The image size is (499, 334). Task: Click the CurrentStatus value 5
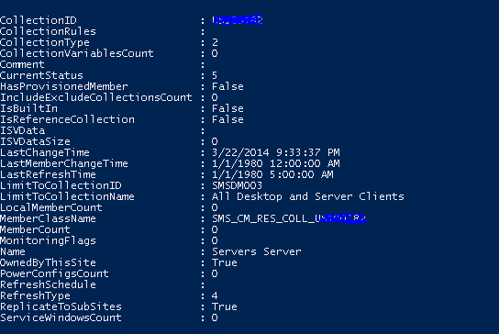(x=215, y=75)
